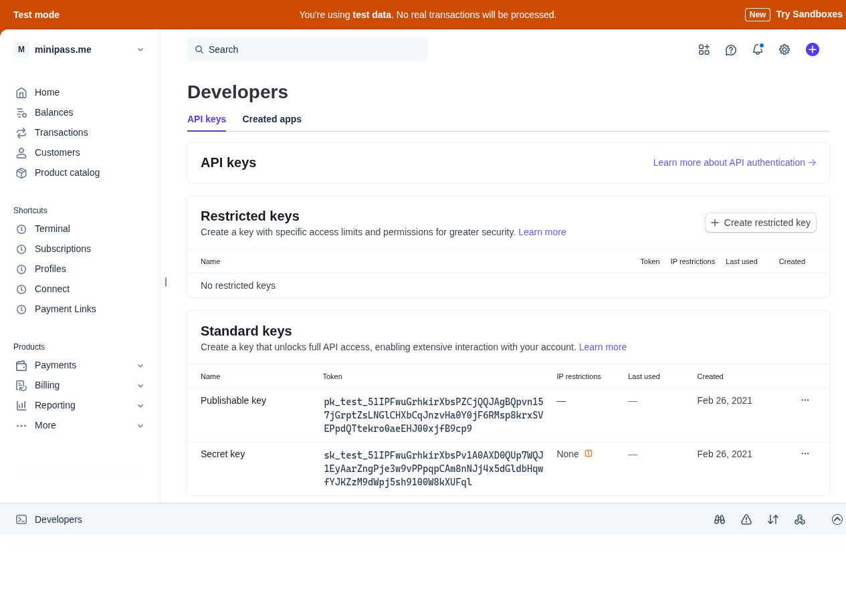Screen dimensions: 846x601
Task: Open the Workbench inspector binoculars icon
Action: (x=719, y=519)
